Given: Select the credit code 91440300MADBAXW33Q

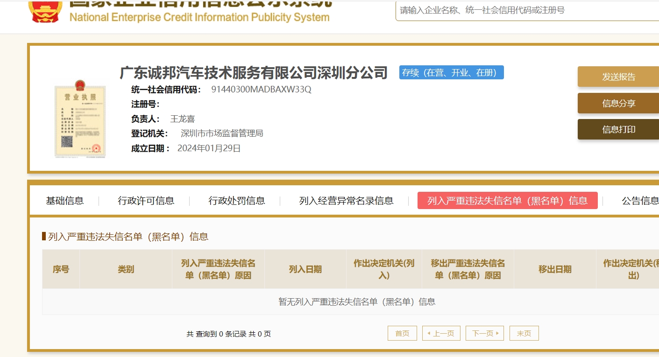Looking at the screenshot, I should tap(261, 90).
